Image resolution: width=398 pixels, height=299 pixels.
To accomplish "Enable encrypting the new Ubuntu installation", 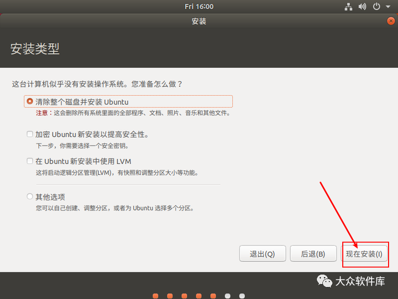I will (x=30, y=134).
